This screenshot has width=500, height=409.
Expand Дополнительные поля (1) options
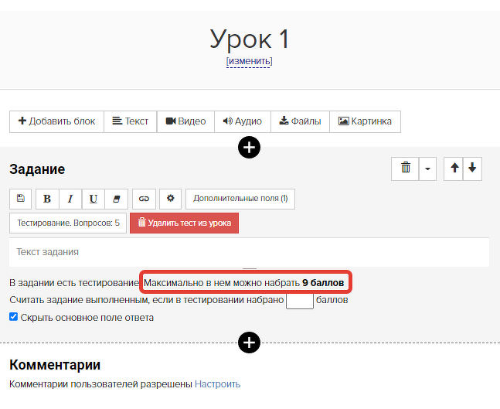(x=240, y=199)
